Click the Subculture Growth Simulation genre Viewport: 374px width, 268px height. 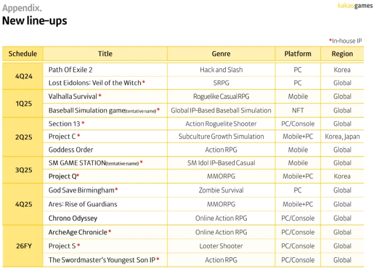pyautogui.click(x=221, y=136)
